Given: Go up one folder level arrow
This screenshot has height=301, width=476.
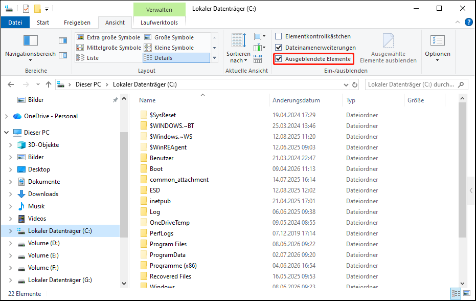Looking at the screenshot, I should (49, 84).
